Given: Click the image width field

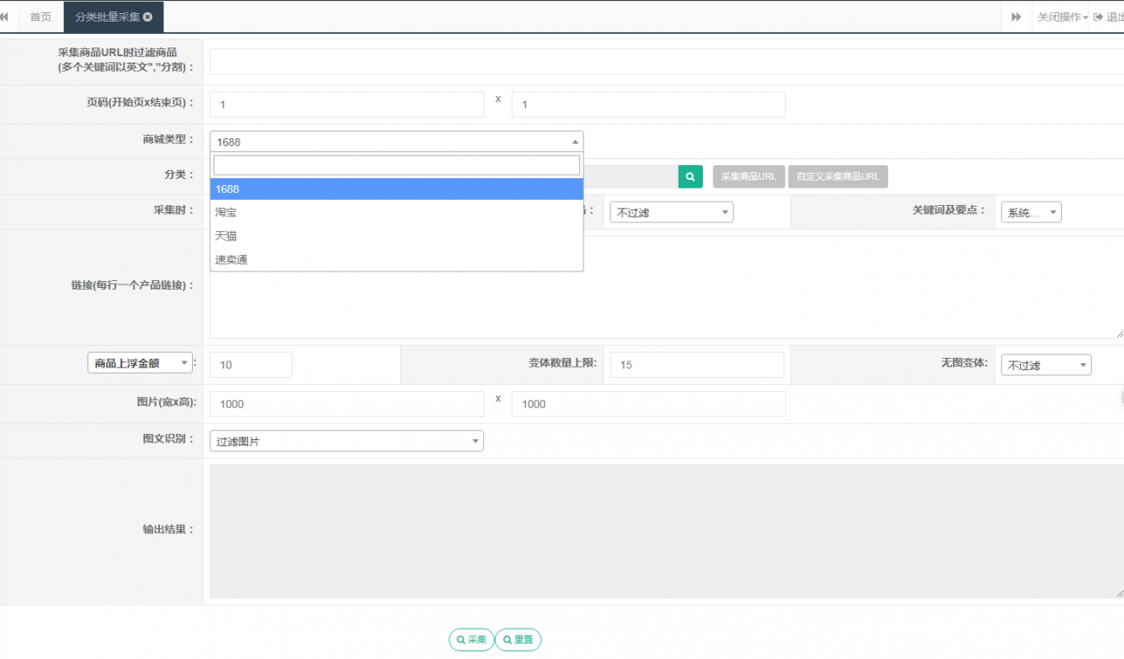Looking at the screenshot, I should [347, 404].
